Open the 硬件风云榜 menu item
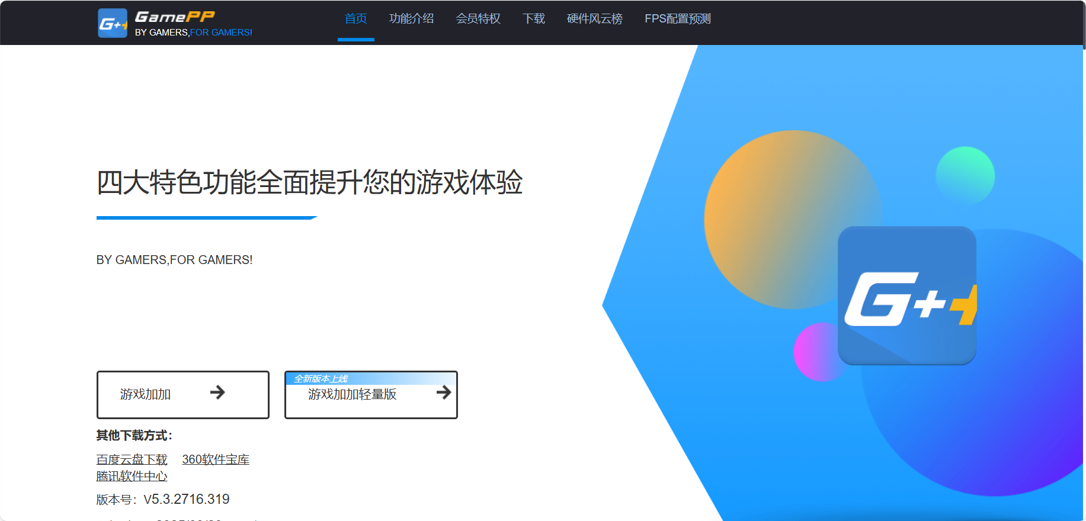This screenshot has height=521, width=1086. (x=595, y=19)
